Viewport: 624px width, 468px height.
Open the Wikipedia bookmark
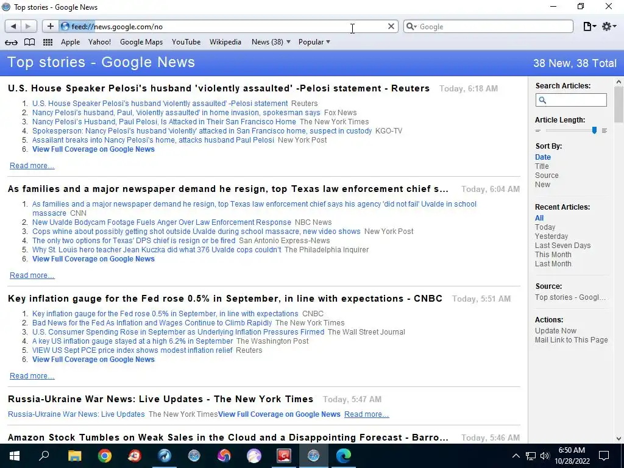(x=225, y=42)
